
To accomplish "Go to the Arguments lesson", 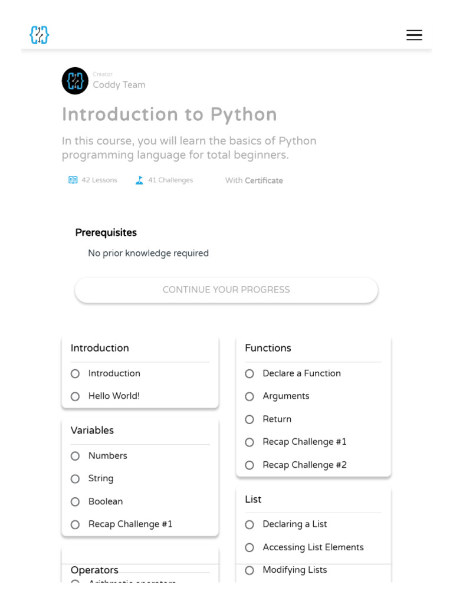I will [x=285, y=396].
